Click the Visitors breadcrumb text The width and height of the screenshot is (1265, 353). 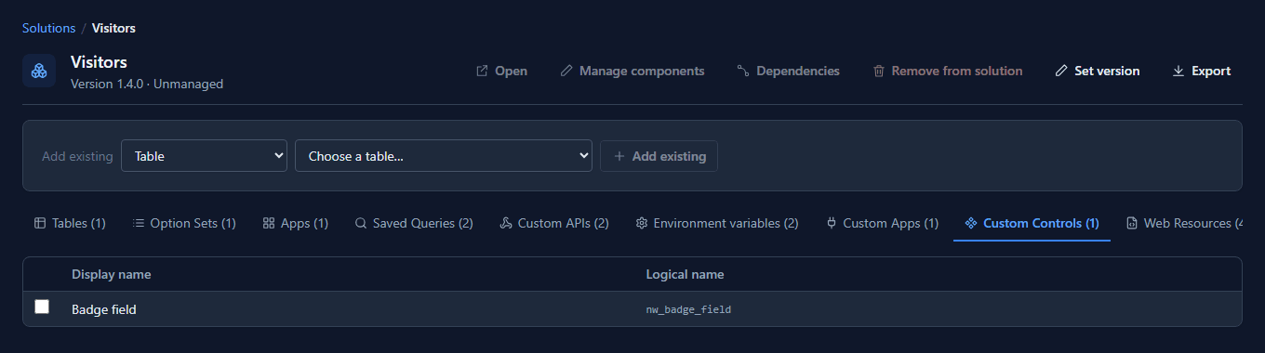[x=113, y=28]
